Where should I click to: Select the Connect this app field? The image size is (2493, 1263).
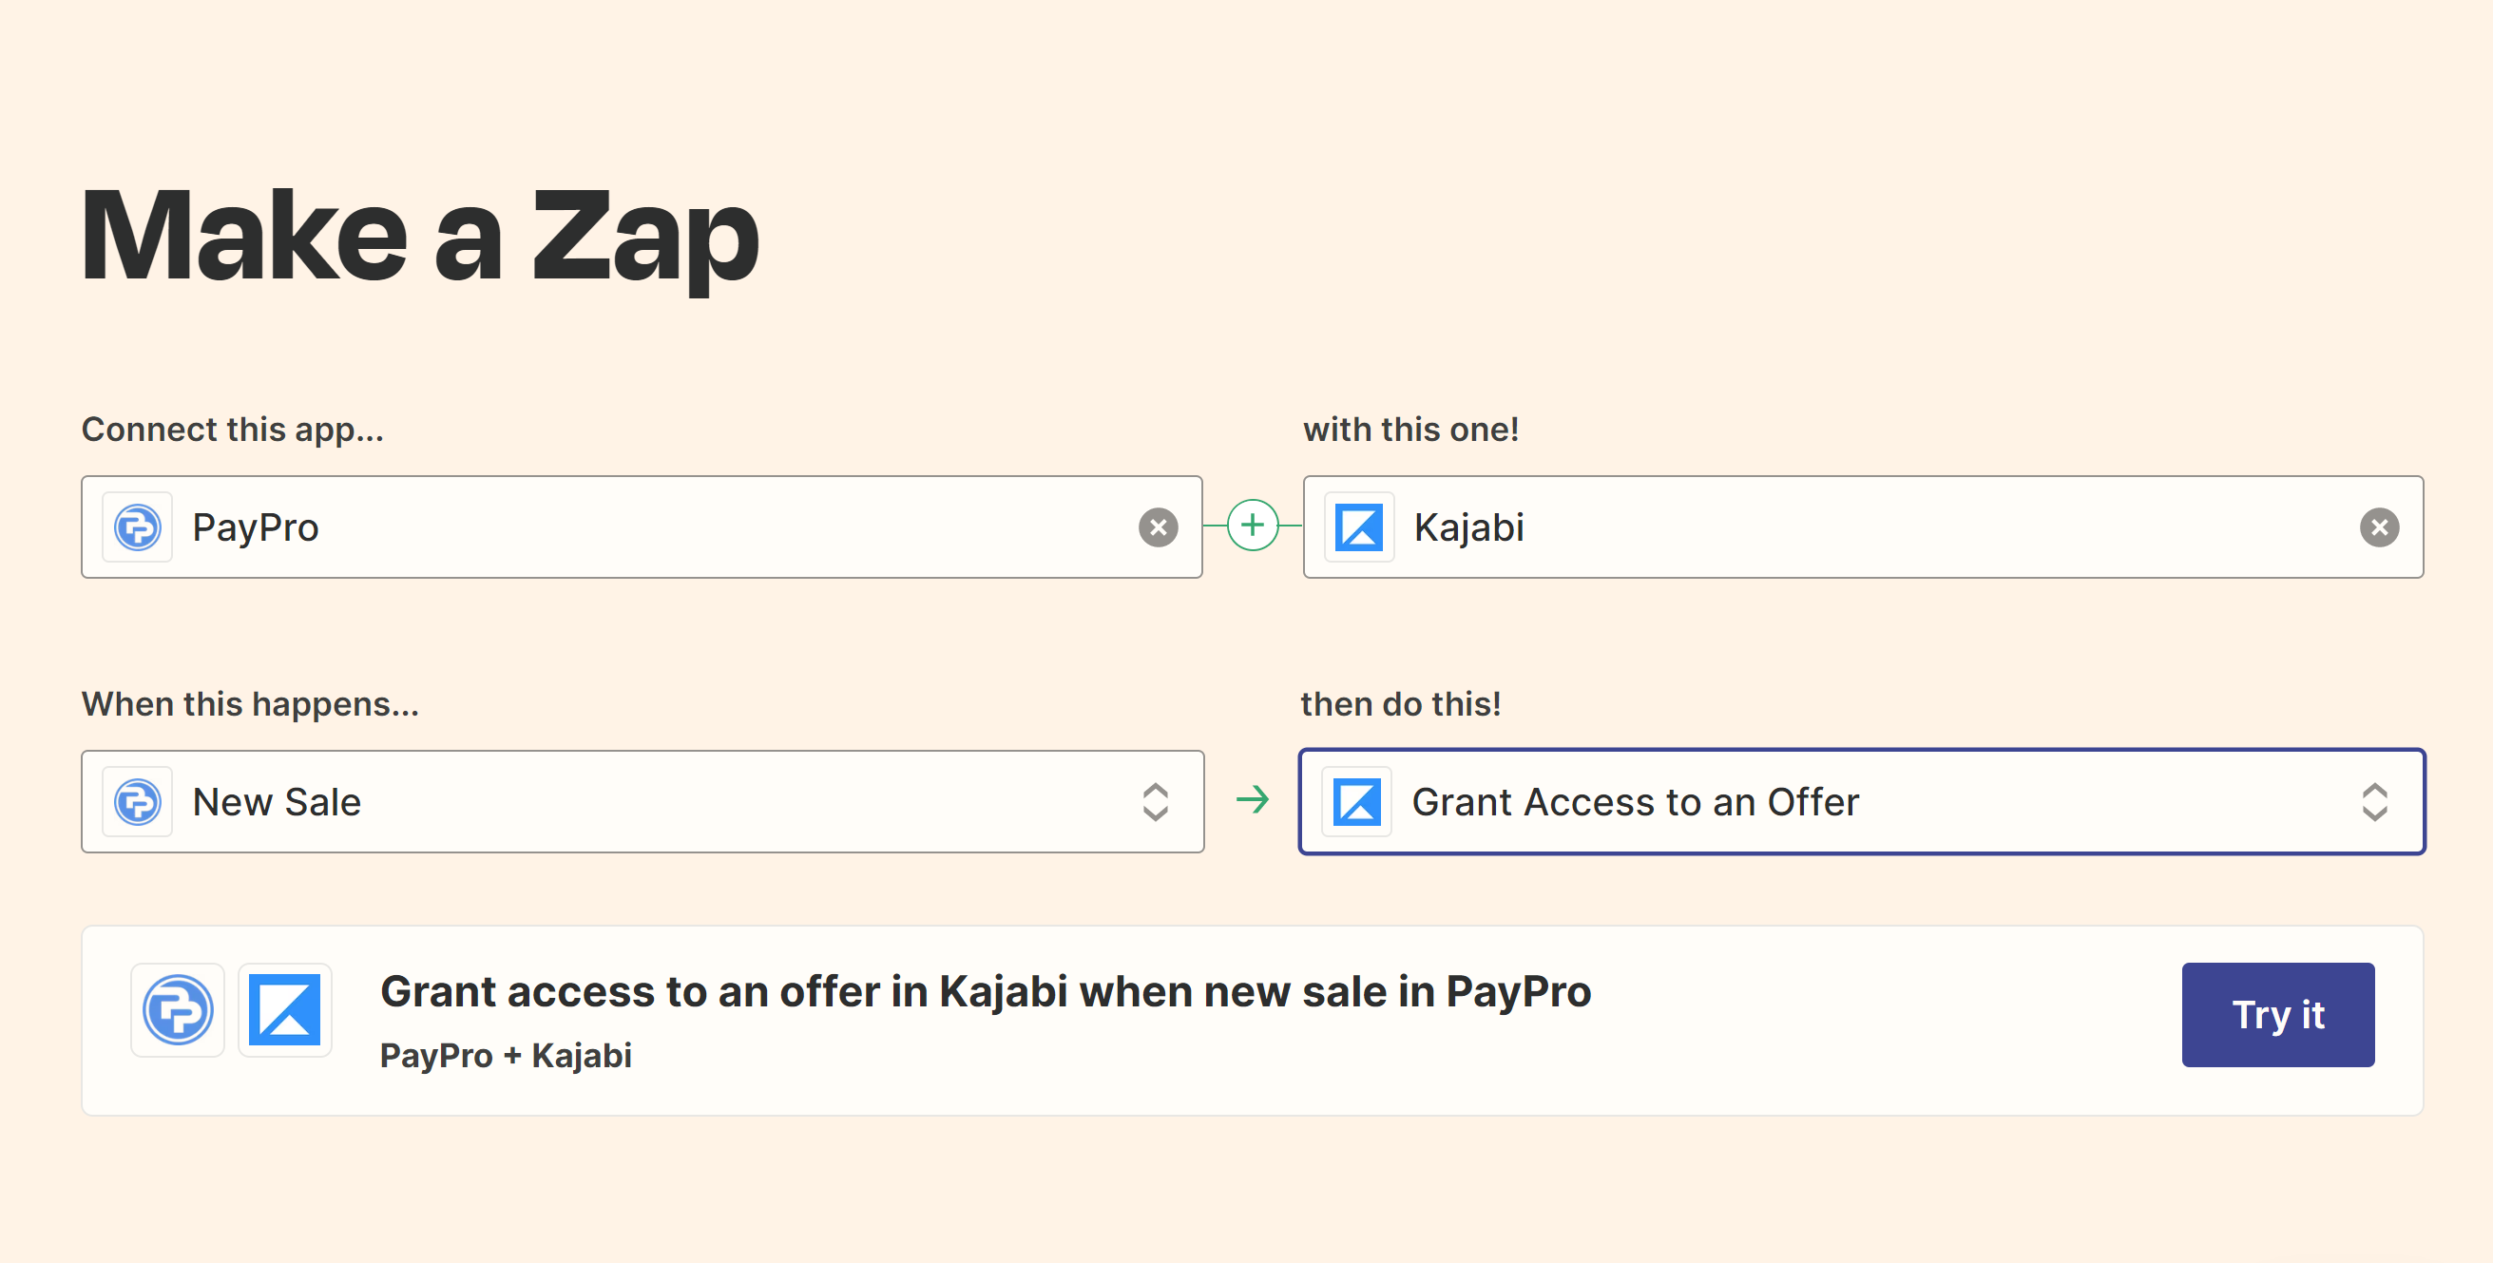(x=642, y=526)
